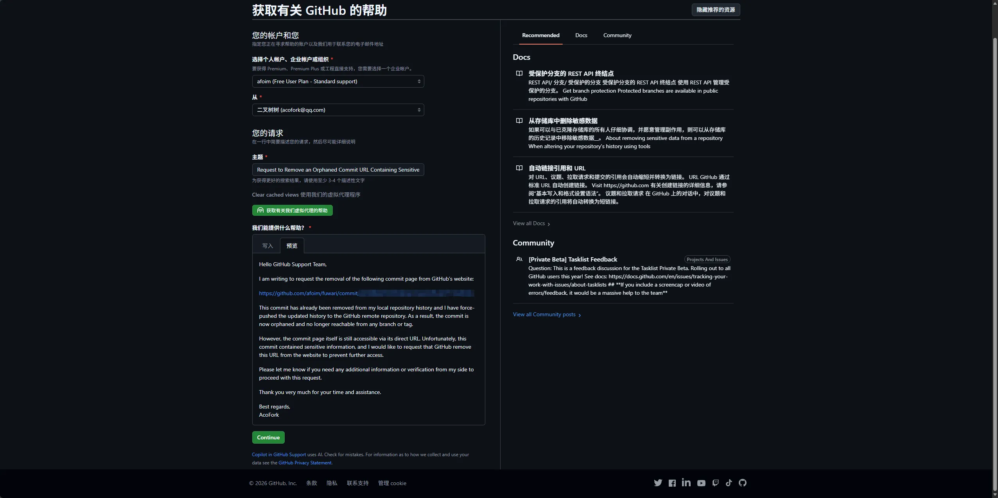Viewport: 998px width, 498px height.
Task: Select the 写入 write tab
Action: tap(267, 246)
